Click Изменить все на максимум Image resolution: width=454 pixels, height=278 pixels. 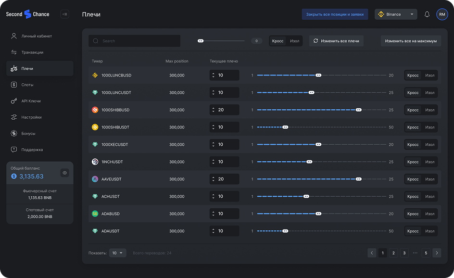pos(410,41)
